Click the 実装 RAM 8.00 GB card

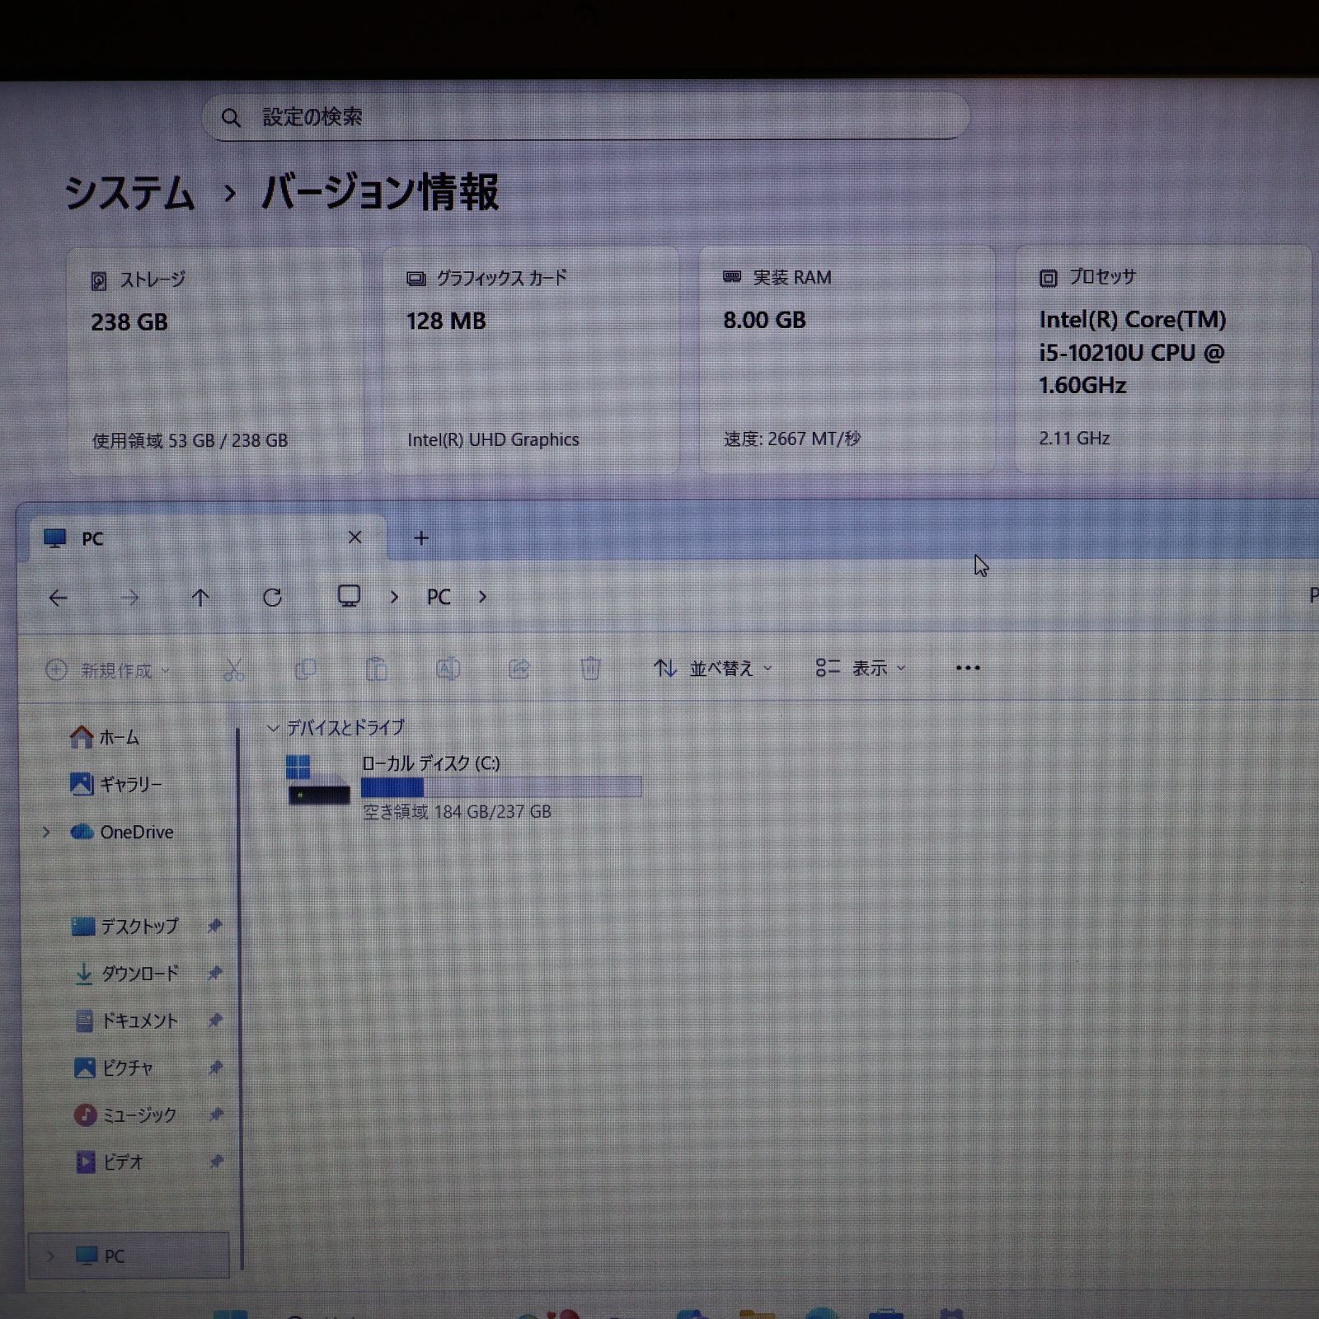[x=847, y=359]
